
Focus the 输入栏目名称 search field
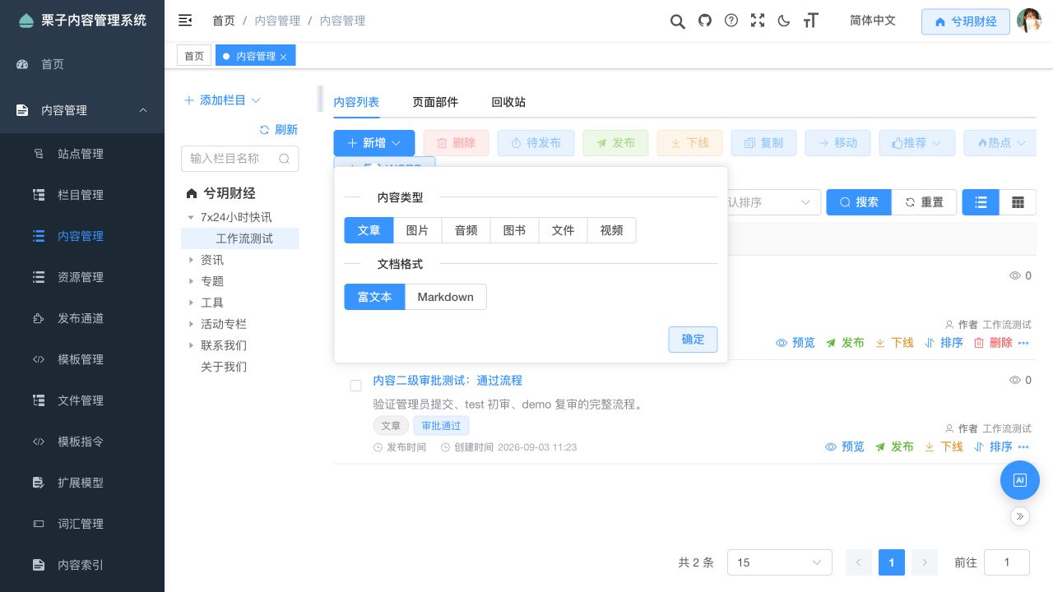(239, 159)
